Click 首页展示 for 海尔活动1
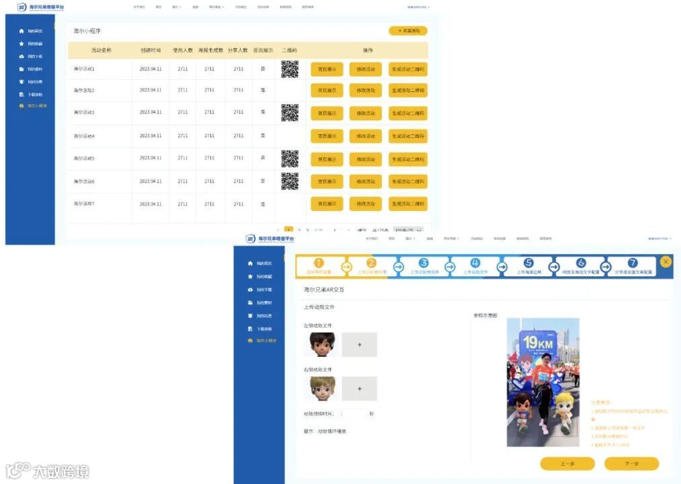 coord(327,69)
